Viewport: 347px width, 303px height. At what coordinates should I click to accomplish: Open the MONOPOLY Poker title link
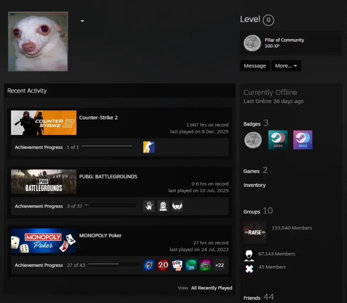click(100, 235)
